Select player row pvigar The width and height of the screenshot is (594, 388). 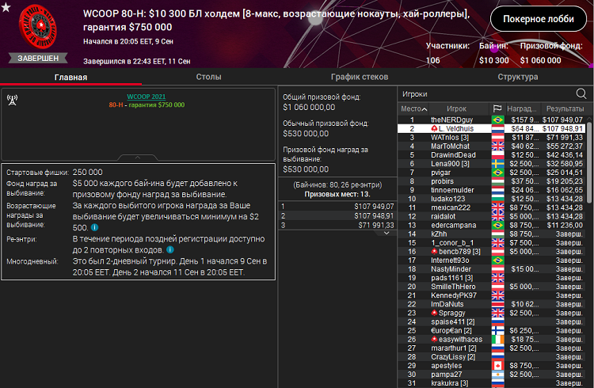492,173
